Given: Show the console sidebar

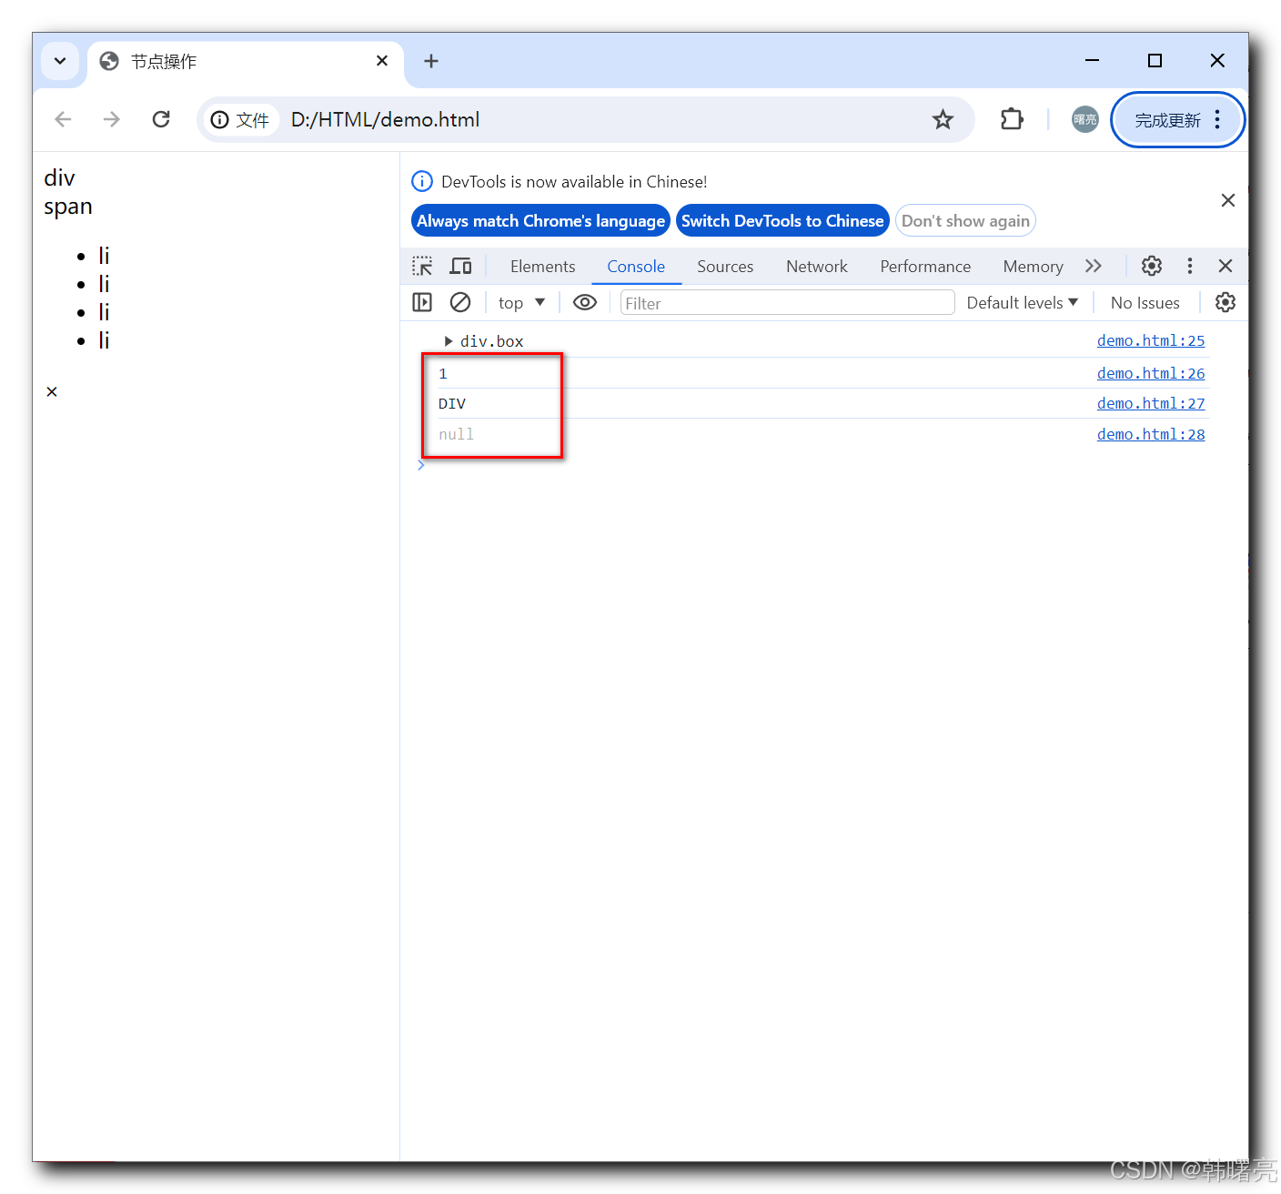Looking at the screenshot, I should pyautogui.click(x=422, y=302).
